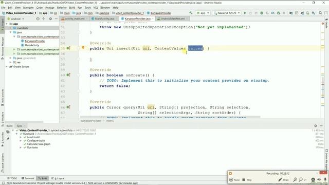Open MainActivity class in project tree
This screenshot has height=185, width=329.
pos(32,45)
